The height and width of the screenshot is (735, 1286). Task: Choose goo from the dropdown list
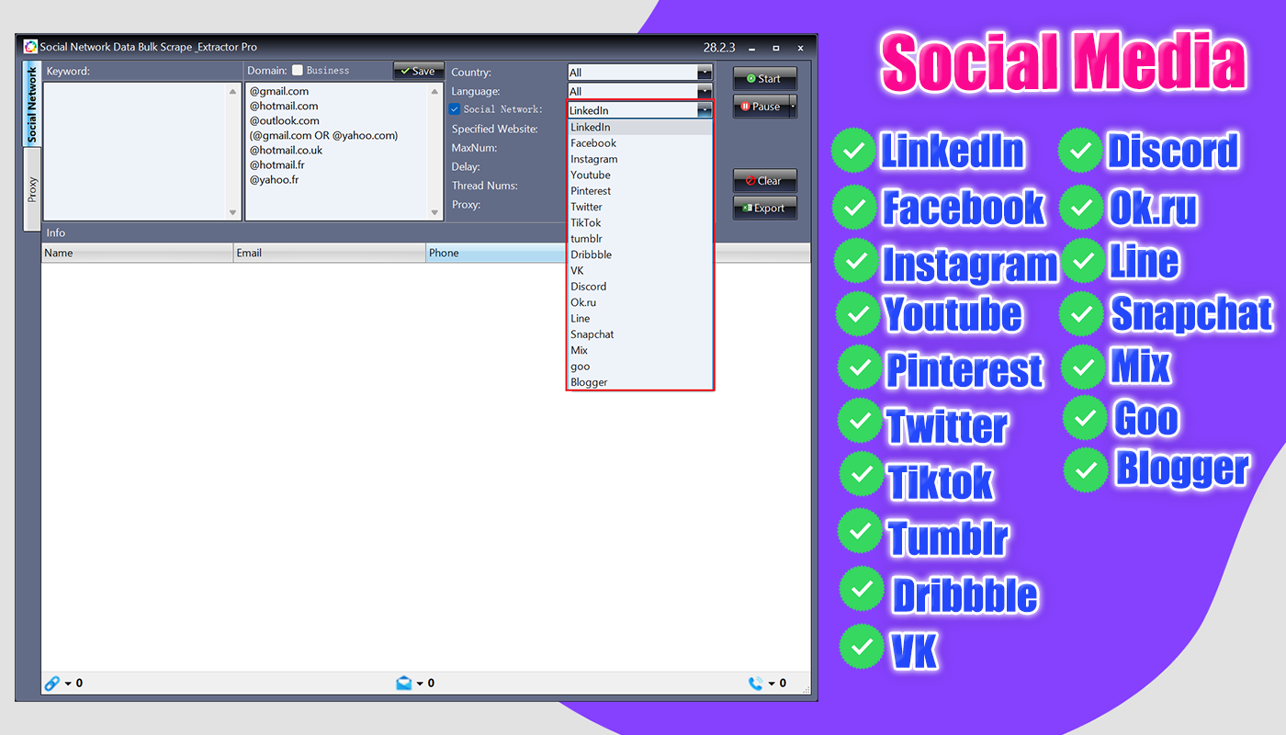pyautogui.click(x=639, y=366)
